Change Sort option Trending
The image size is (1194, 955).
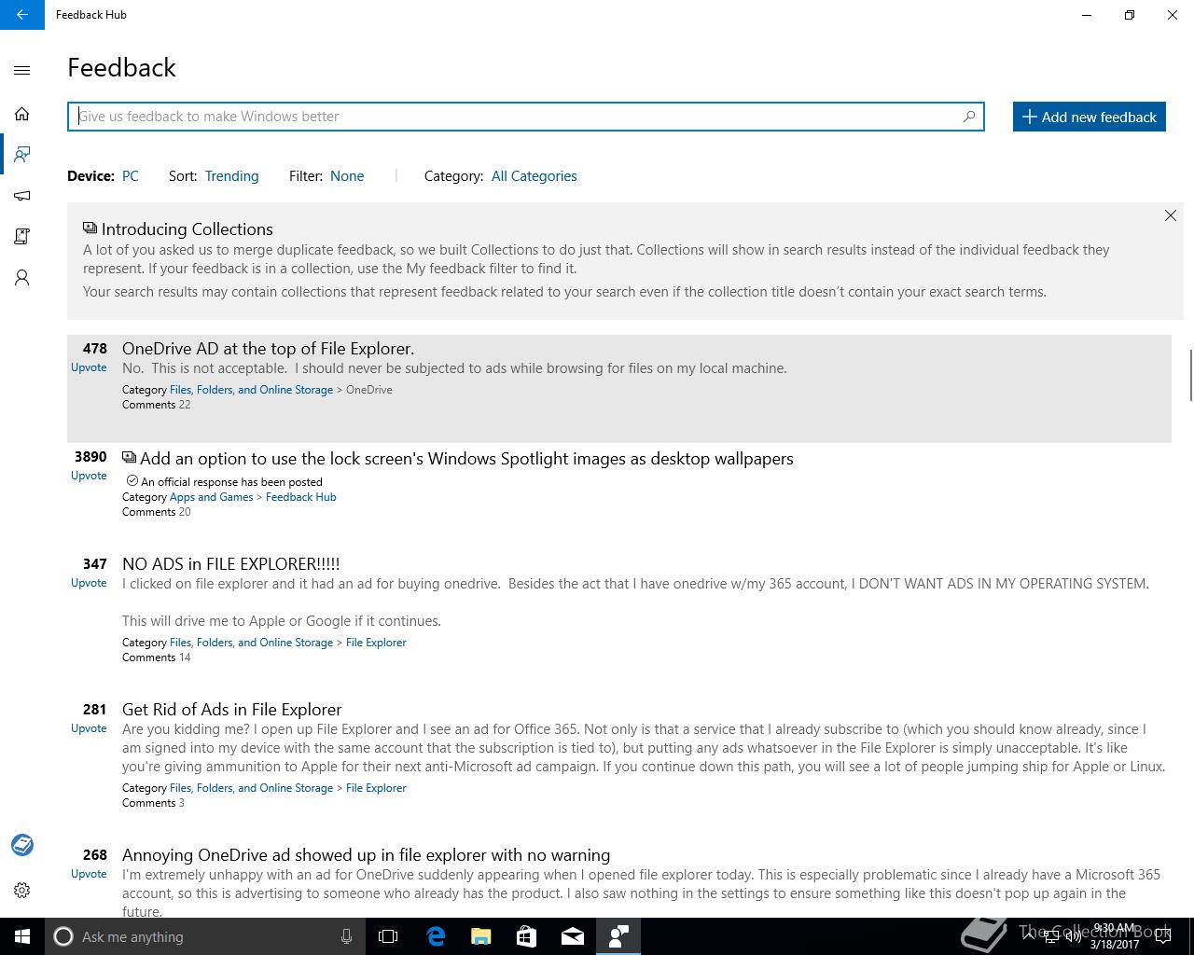231,176
